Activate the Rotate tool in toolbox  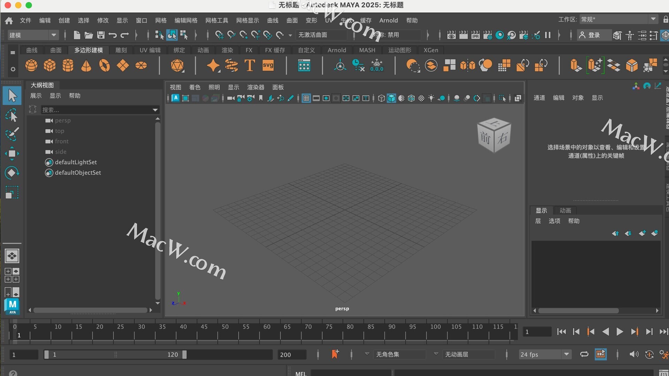point(11,173)
